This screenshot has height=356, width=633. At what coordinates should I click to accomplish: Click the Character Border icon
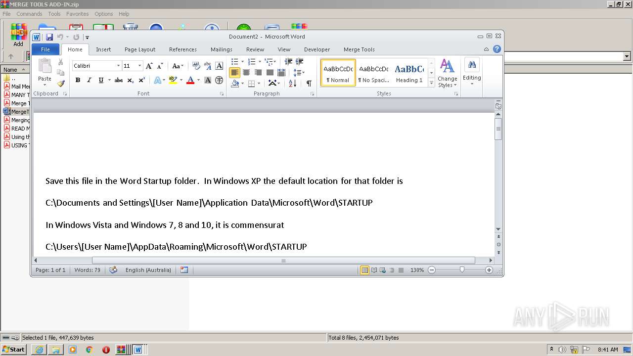219,66
